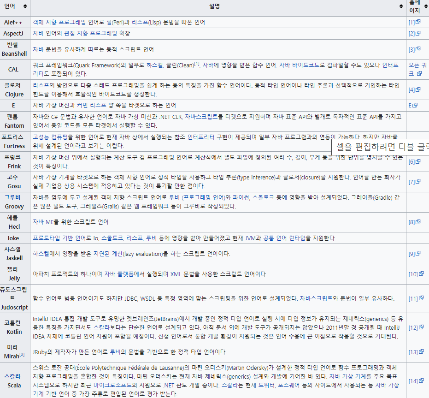Click 하스켈 link in Jaskell description

point(41,254)
